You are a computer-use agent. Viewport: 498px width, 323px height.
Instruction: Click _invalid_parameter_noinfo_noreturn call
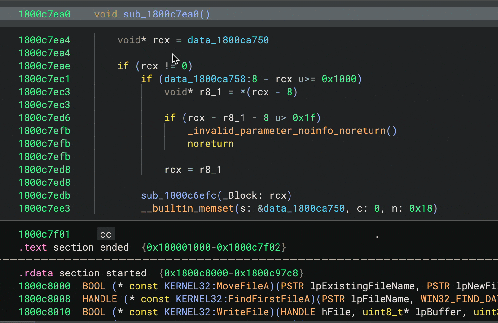point(287,131)
